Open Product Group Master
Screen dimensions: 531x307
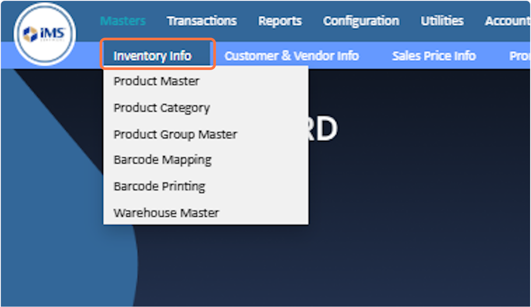pos(175,134)
